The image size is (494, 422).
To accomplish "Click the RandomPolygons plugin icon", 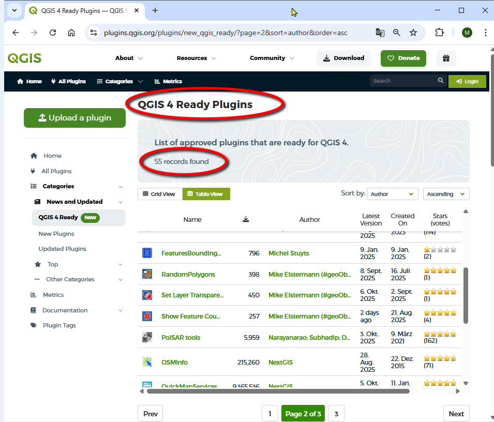I will pos(147,274).
